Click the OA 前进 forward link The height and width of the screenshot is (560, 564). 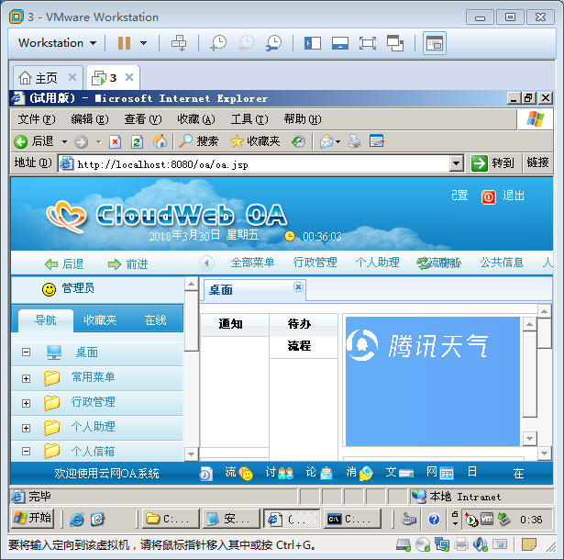point(128,264)
